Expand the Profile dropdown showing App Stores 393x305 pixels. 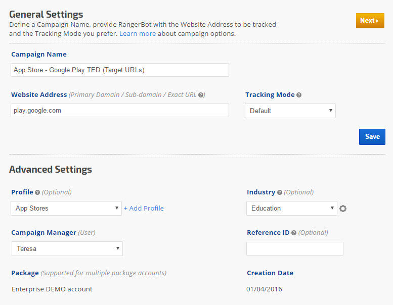[x=66, y=208]
